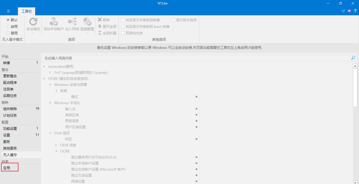Click the dot indicator beside 界面语言
359x184 pixels.
click(196, 121)
